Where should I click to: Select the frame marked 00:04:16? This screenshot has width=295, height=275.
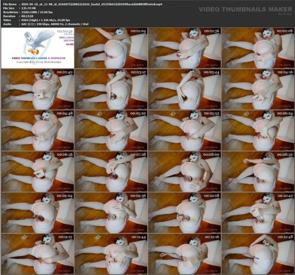[258, 89]
